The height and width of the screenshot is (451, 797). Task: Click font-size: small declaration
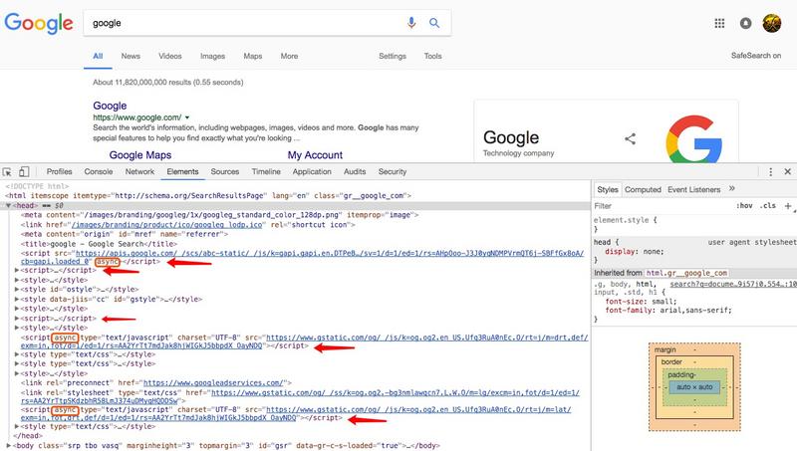641,302
